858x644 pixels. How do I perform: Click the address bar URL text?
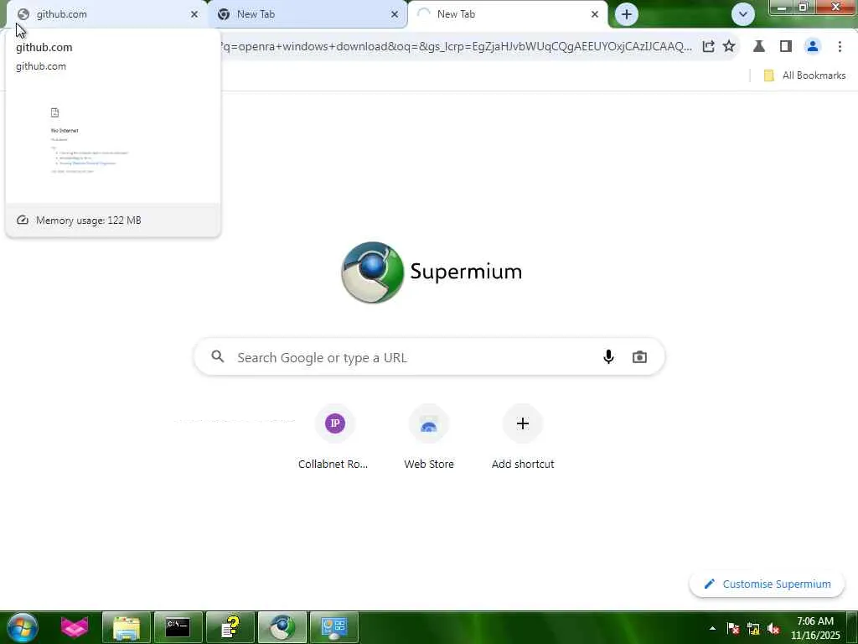point(457,47)
